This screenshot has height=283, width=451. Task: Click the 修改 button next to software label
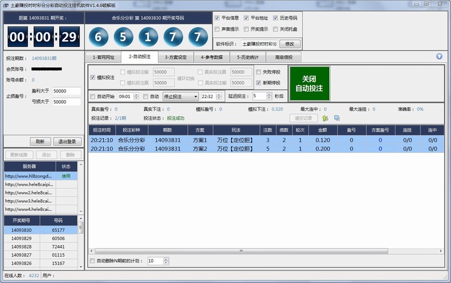(290, 43)
